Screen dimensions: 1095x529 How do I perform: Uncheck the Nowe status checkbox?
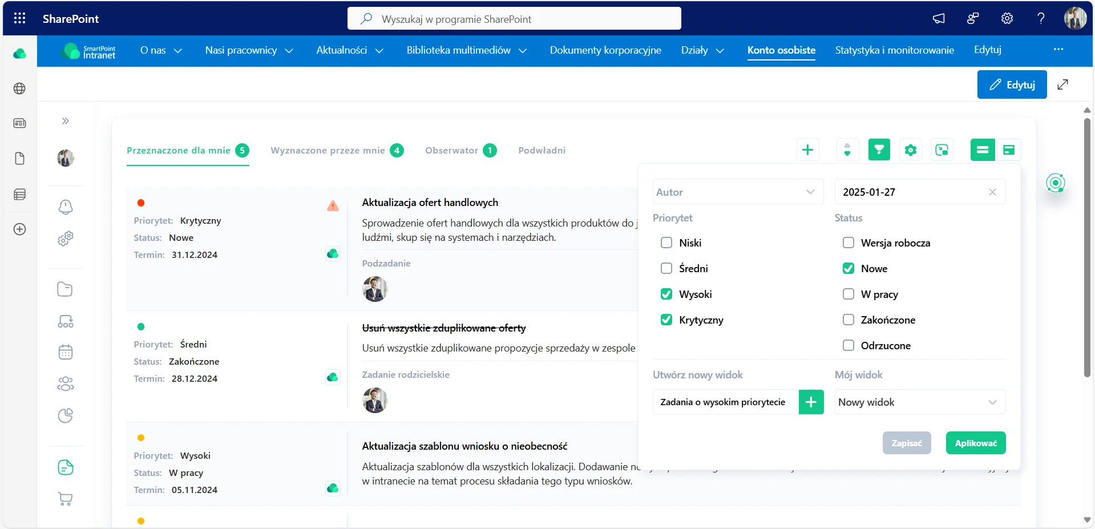[x=848, y=268]
